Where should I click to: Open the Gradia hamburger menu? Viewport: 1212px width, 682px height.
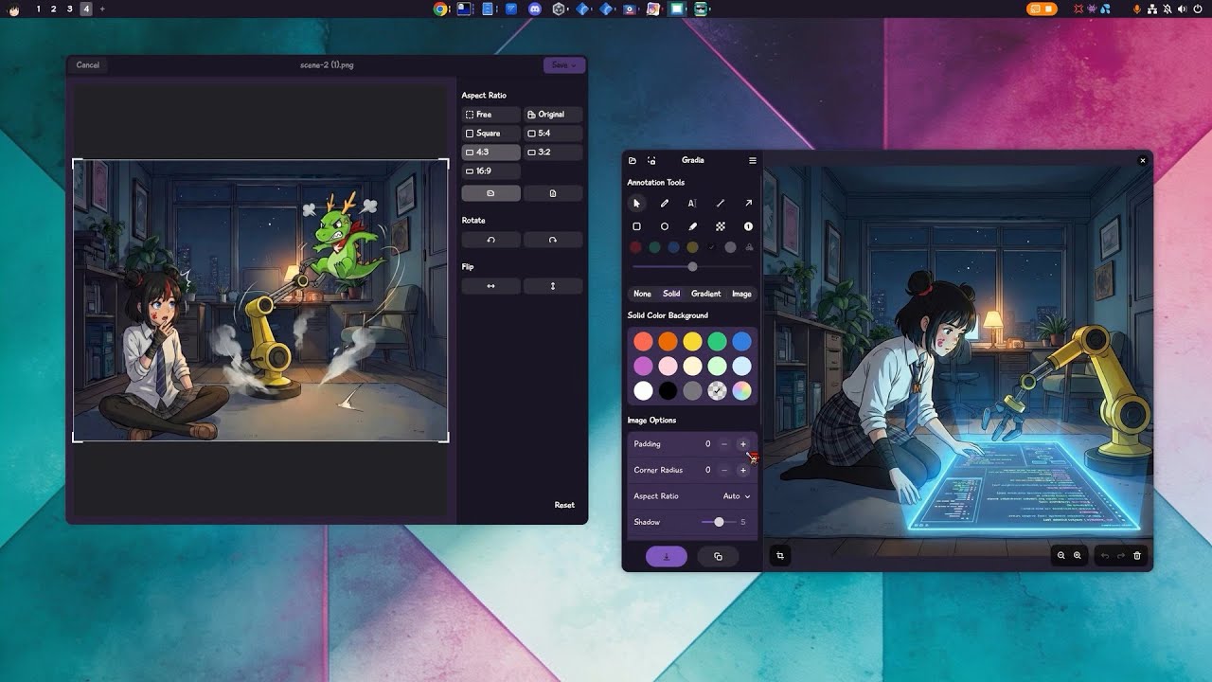coord(753,160)
